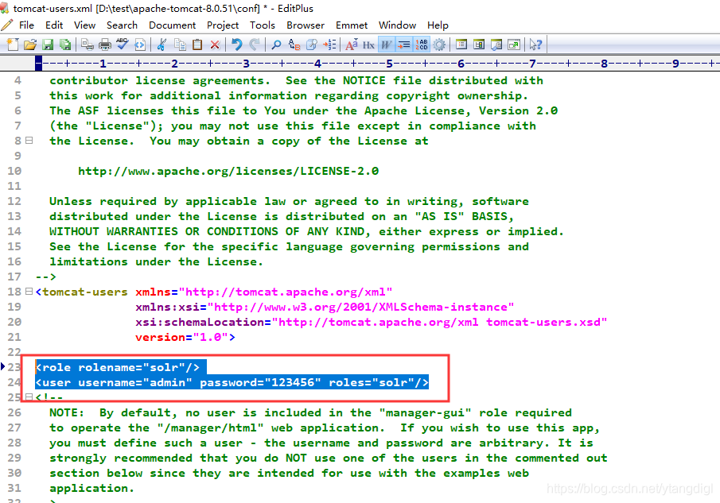
Task: Open Print Preview from the toolbar
Action: pos(88,44)
